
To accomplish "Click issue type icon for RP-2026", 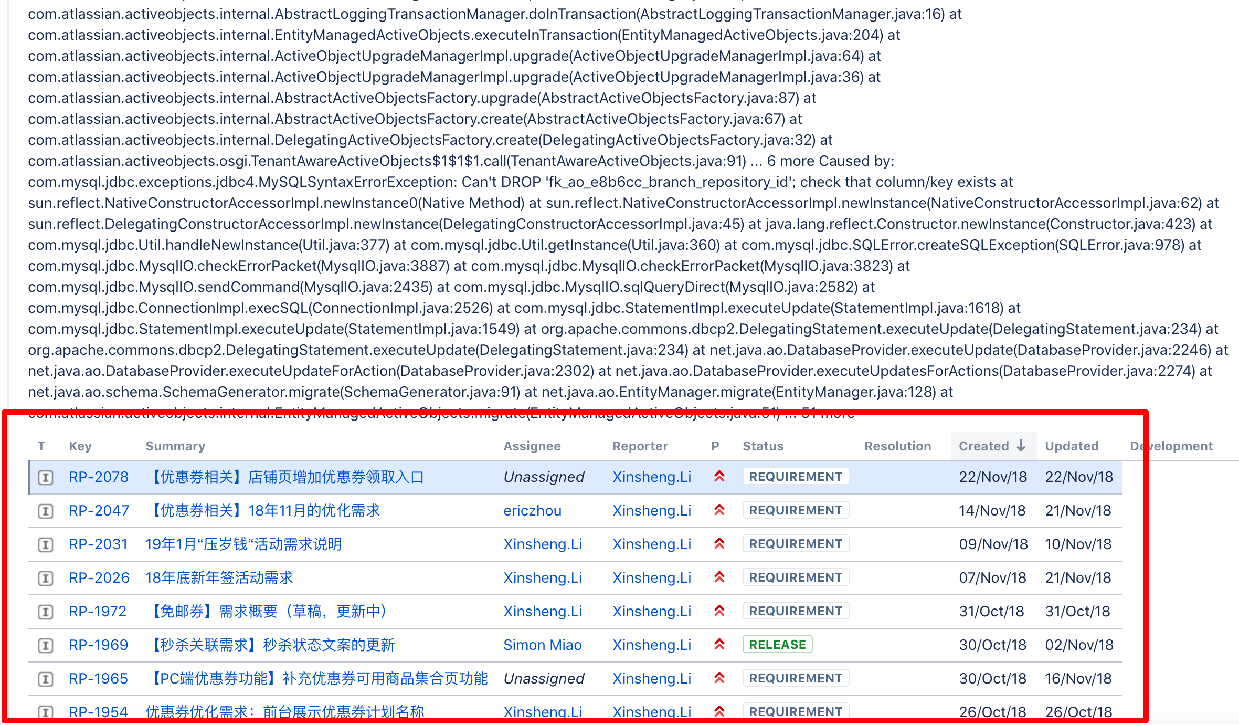I will (46, 578).
